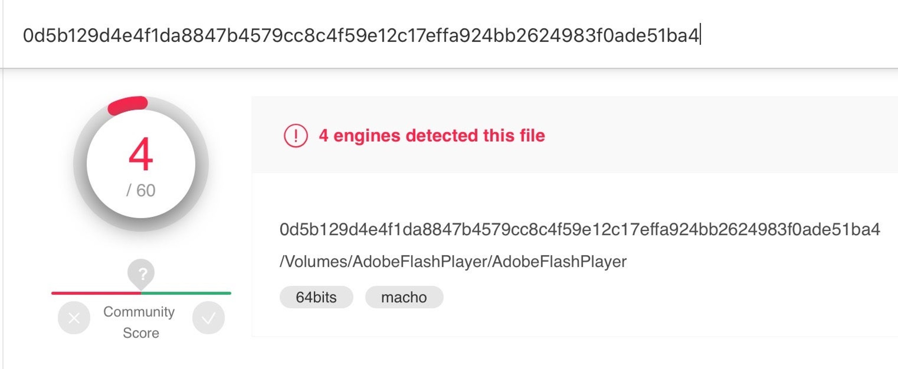Image resolution: width=898 pixels, height=369 pixels.
Task: Click the gray detection banner background
Action: [702, 135]
